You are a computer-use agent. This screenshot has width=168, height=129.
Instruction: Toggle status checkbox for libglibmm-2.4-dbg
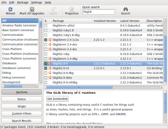point(46,59)
